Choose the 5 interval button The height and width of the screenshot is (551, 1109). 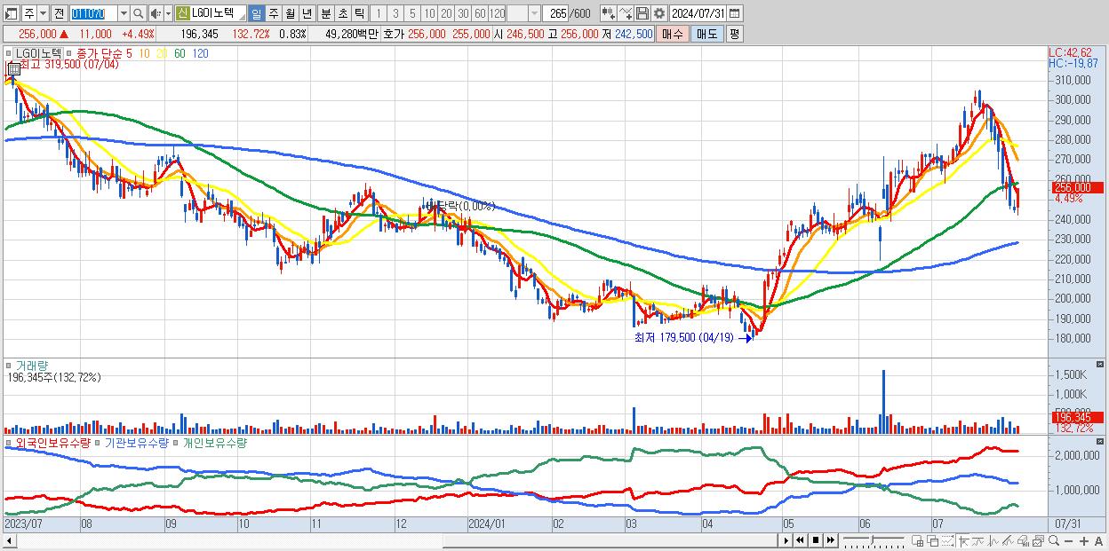click(x=412, y=13)
